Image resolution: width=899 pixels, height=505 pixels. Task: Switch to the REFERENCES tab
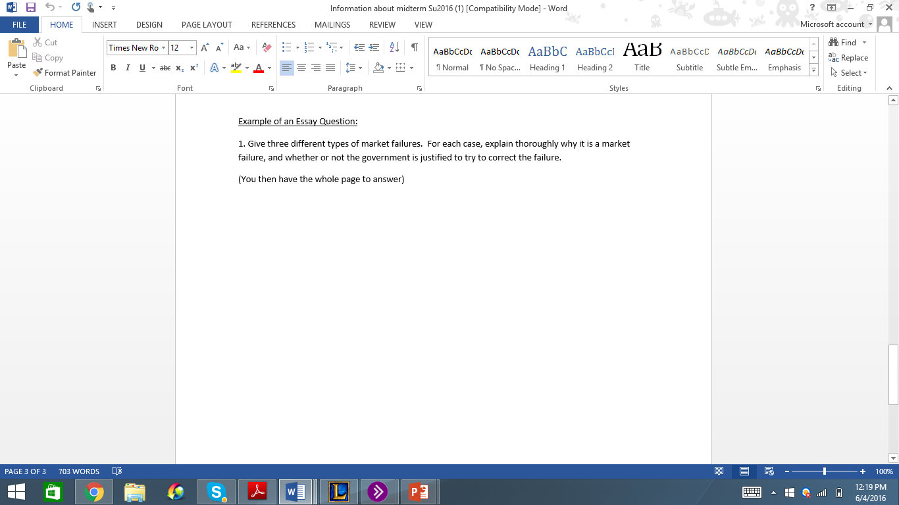[273, 25]
